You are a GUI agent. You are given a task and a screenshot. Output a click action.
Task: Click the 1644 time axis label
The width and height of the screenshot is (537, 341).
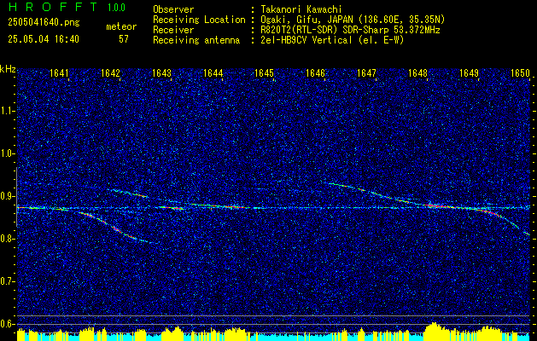[x=213, y=73]
